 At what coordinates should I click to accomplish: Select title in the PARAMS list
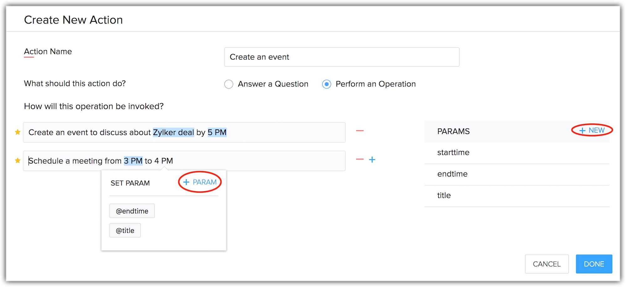coord(444,196)
